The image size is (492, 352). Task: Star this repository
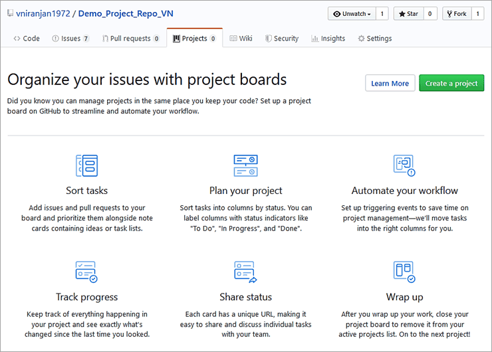[x=408, y=14]
